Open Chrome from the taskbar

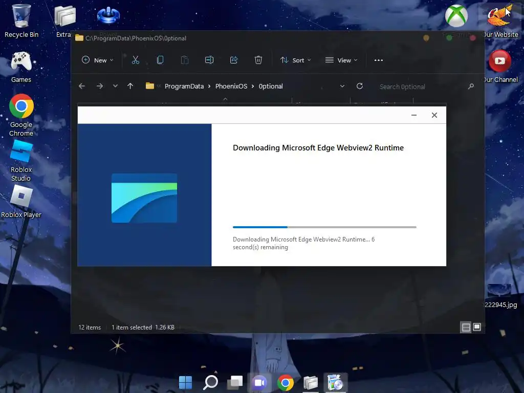(x=286, y=383)
